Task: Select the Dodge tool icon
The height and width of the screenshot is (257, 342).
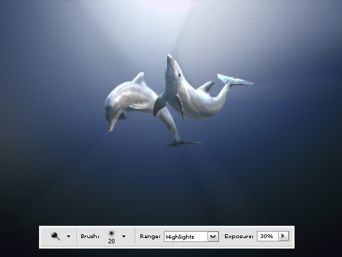Action: click(x=55, y=236)
